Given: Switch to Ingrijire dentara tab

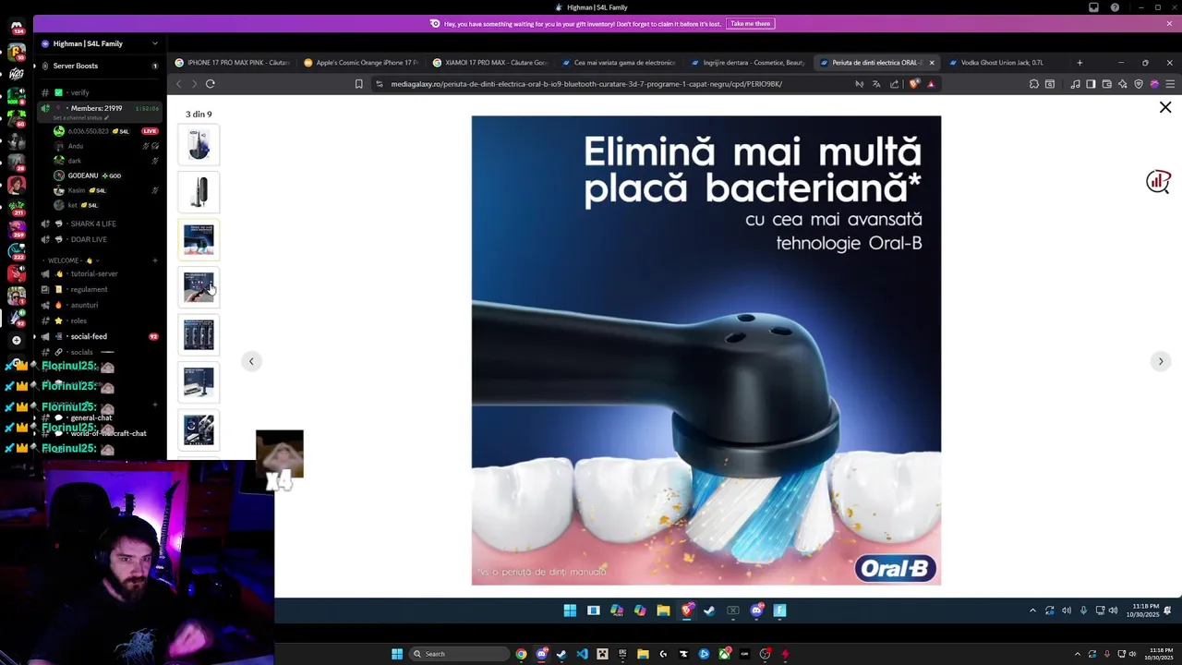Looking at the screenshot, I should [x=750, y=63].
